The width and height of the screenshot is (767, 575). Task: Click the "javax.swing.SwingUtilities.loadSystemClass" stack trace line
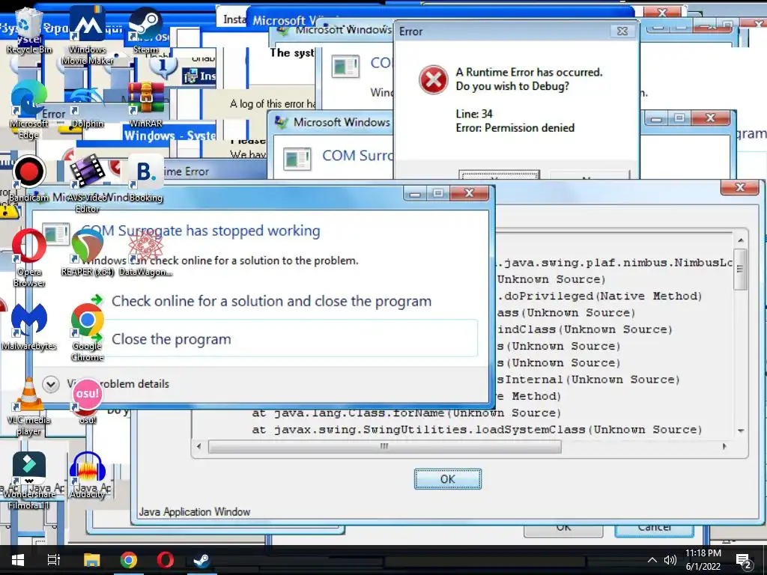point(477,429)
